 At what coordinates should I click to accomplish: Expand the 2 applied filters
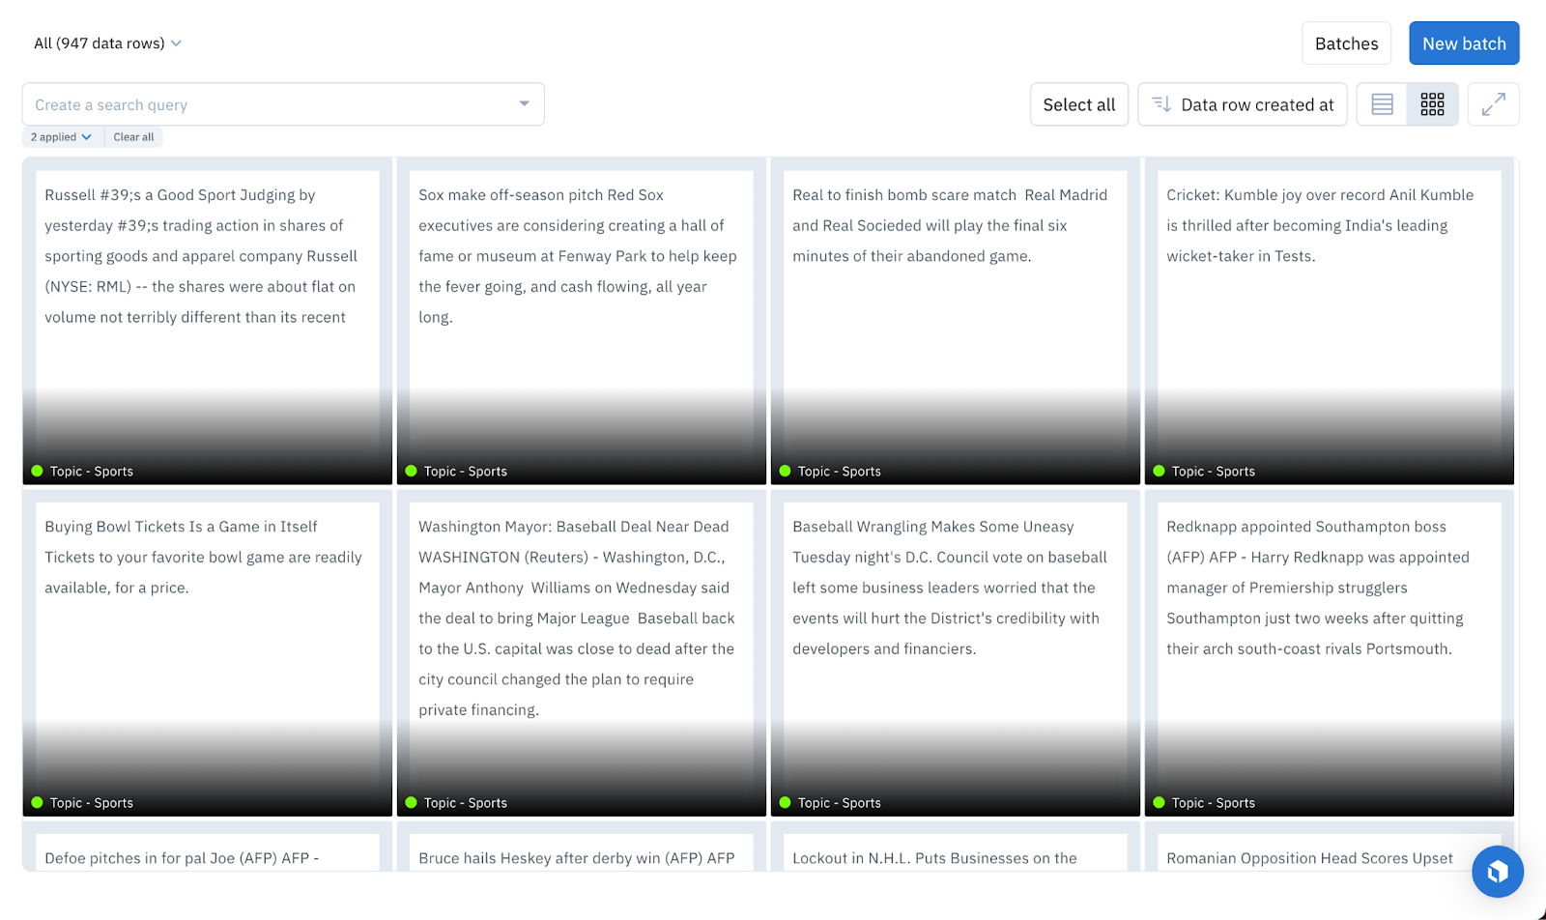coord(61,137)
